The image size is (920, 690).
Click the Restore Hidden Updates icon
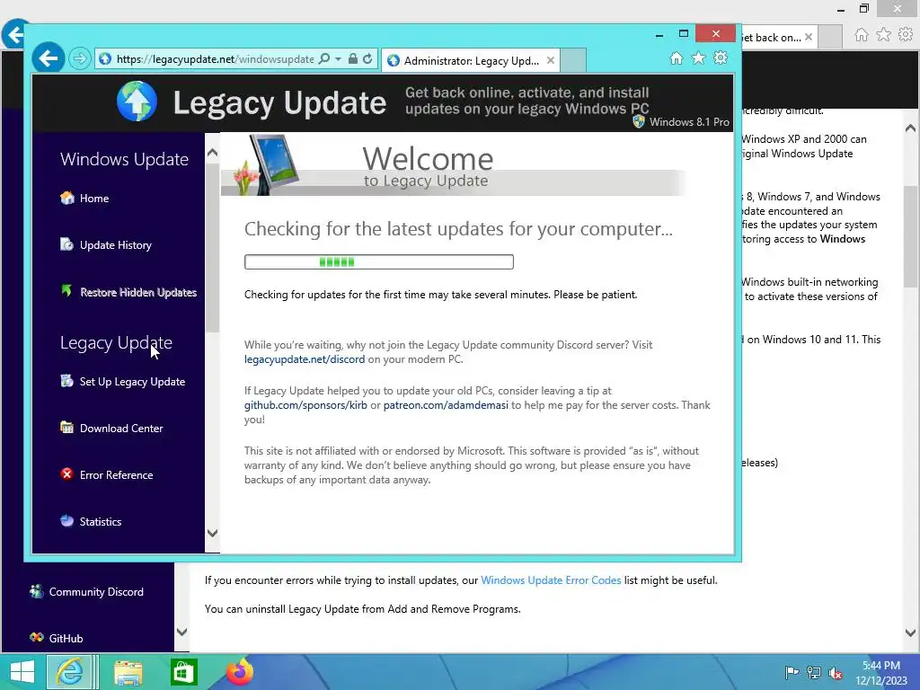pyautogui.click(x=66, y=290)
